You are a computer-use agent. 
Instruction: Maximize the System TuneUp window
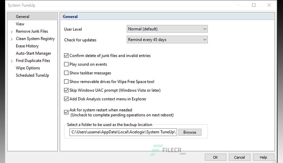click(x=254, y=5)
